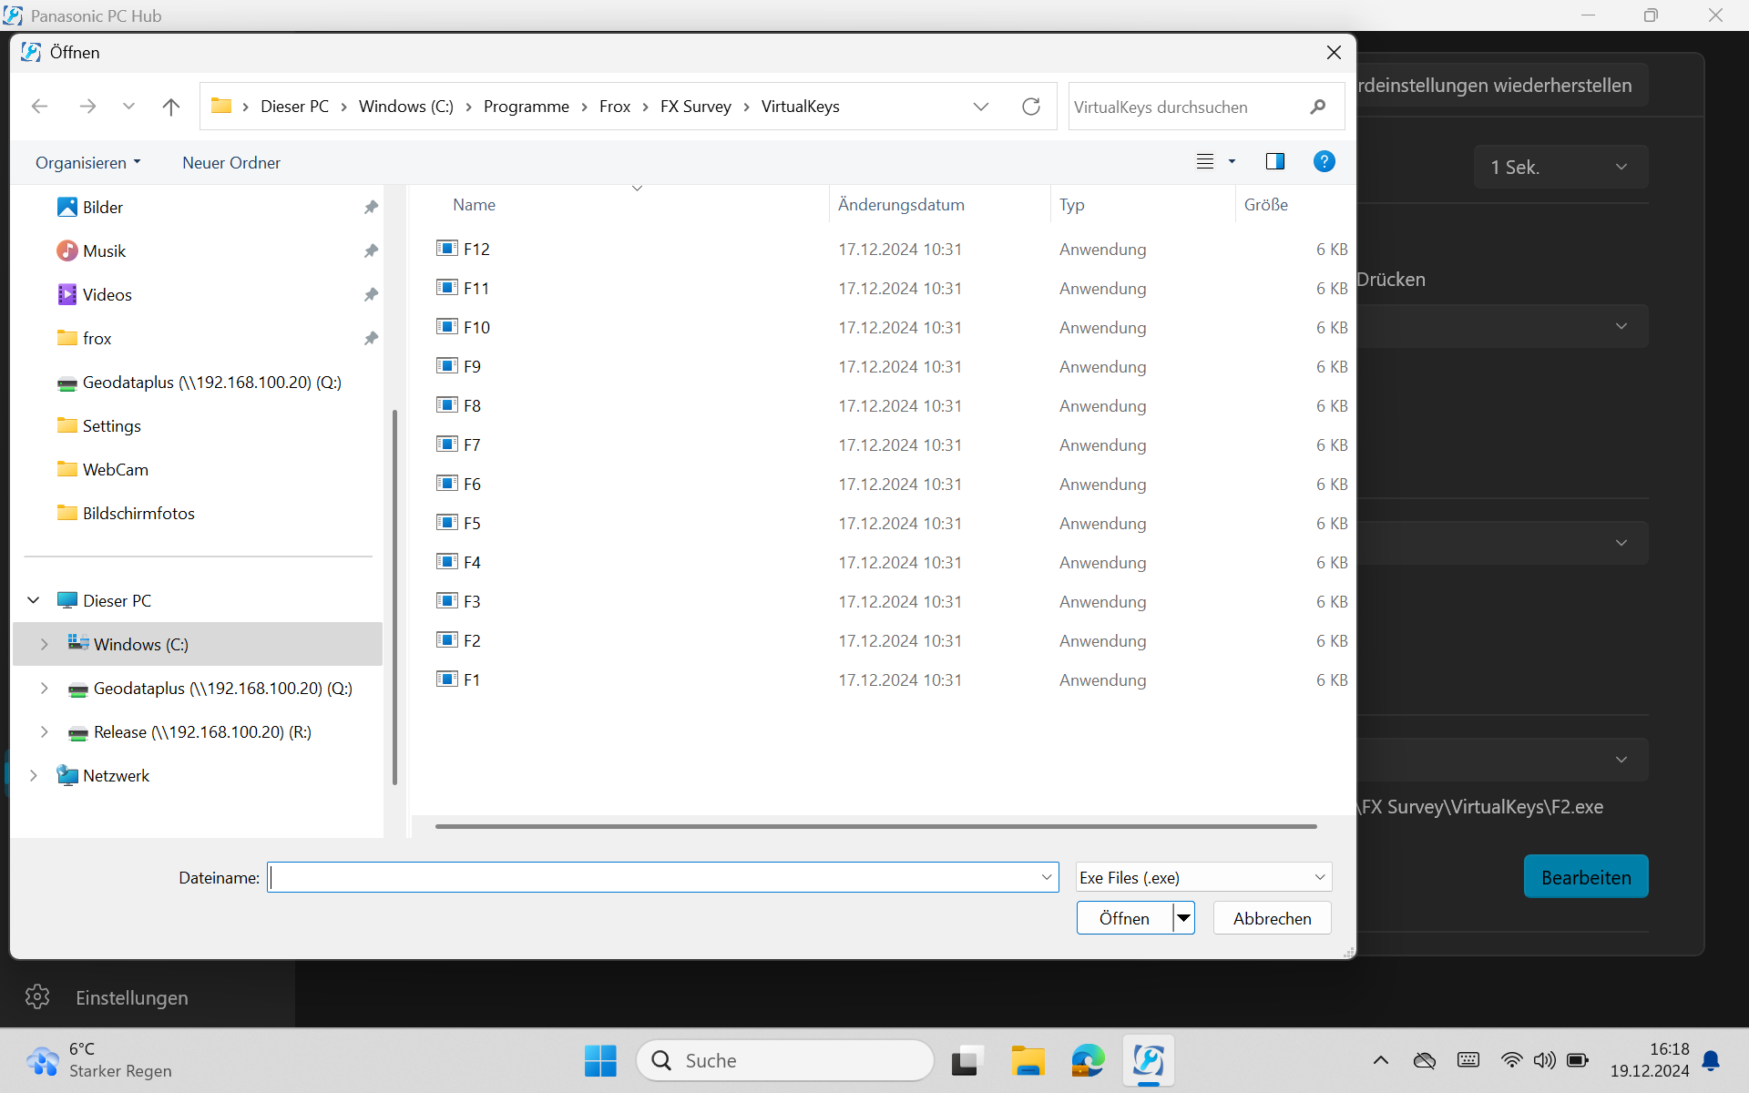Open the Organisieren menu
Image resolution: width=1749 pixels, height=1093 pixels.
click(87, 162)
